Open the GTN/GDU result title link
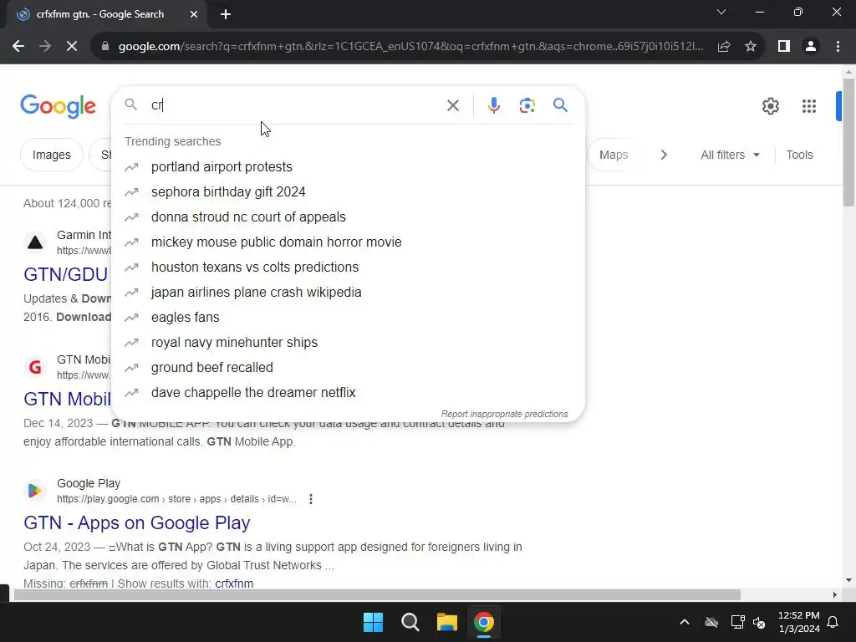Viewport: 856px width, 642px height. click(x=65, y=274)
